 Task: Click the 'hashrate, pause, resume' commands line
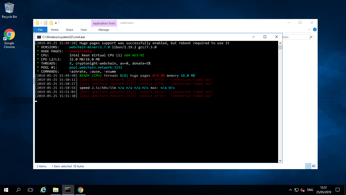[76, 72]
